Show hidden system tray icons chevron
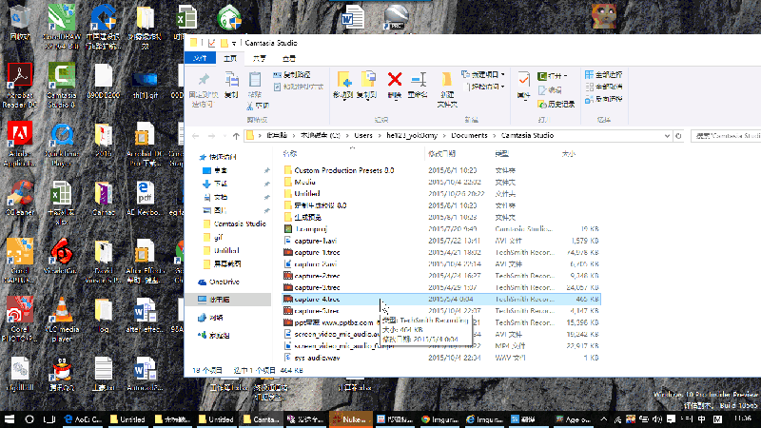The height and width of the screenshot is (428, 761). click(604, 419)
